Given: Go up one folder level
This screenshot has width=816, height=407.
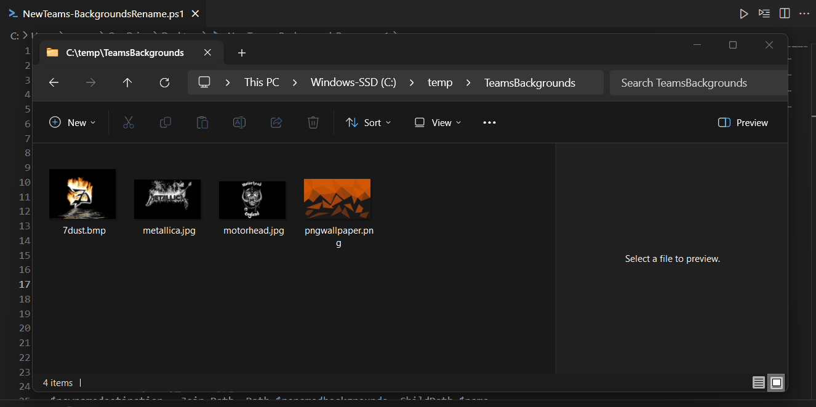Looking at the screenshot, I should click(x=127, y=82).
